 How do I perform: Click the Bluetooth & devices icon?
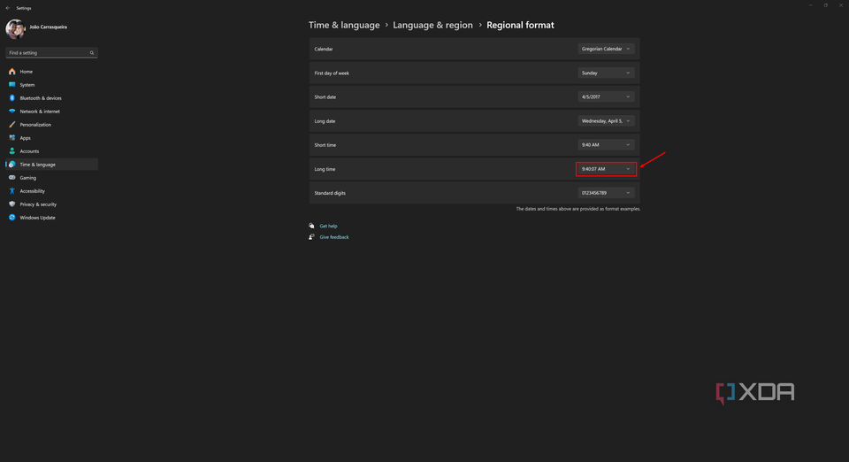pyautogui.click(x=12, y=98)
